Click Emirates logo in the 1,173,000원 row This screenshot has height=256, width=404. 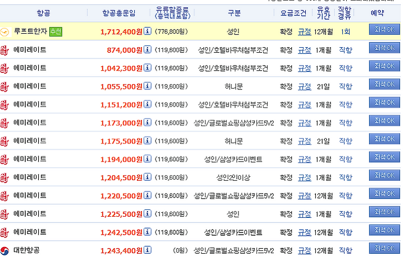4,123
